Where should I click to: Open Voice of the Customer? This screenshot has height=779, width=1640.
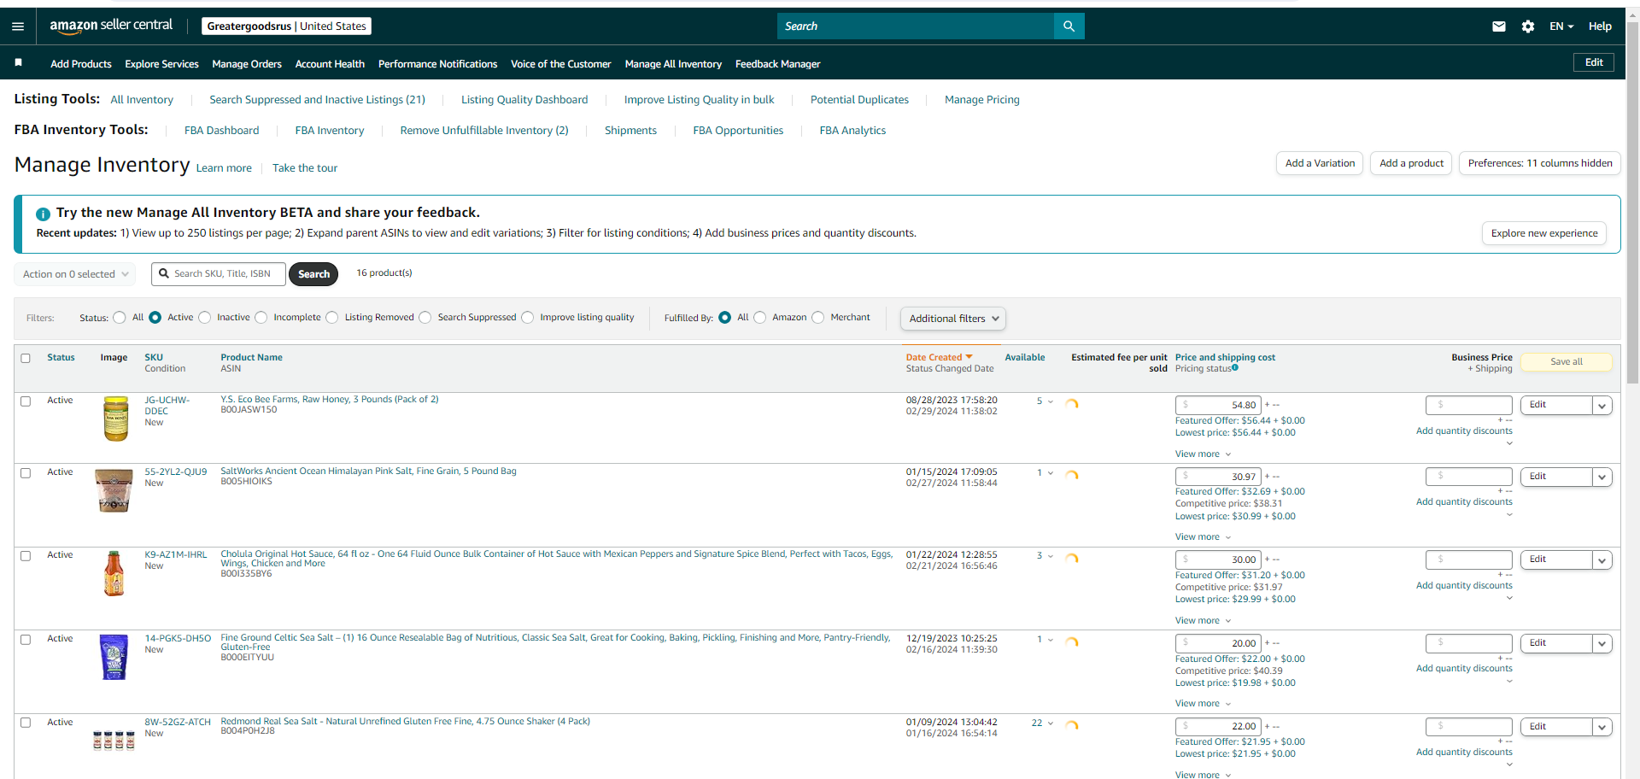pos(561,64)
